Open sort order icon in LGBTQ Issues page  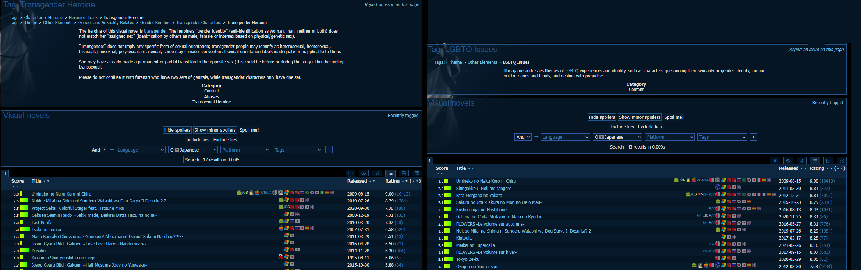(x=802, y=161)
